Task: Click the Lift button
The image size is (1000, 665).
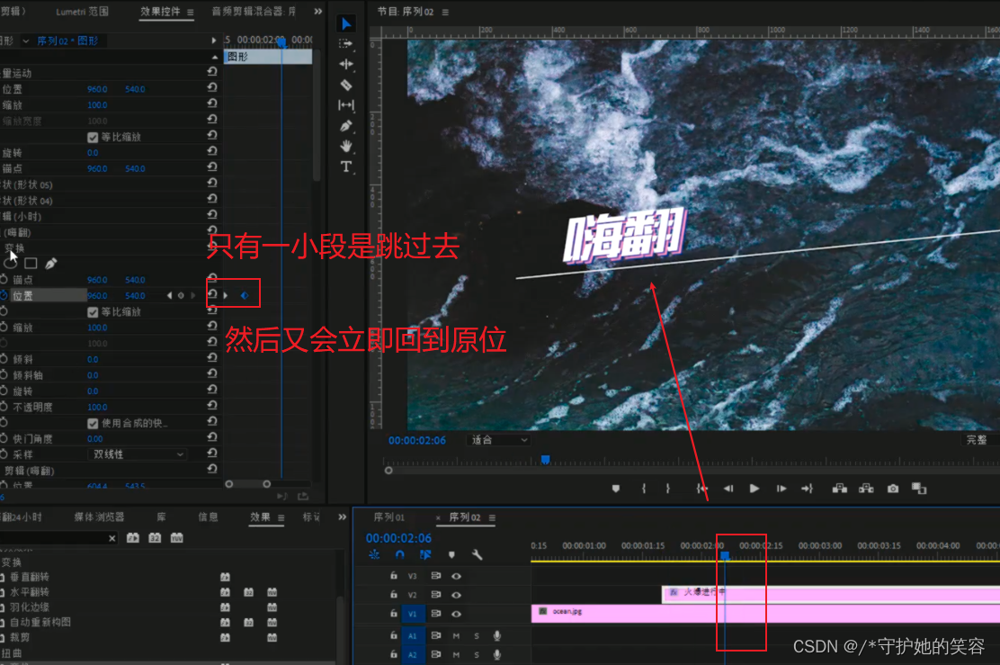Action: coord(840,489)
